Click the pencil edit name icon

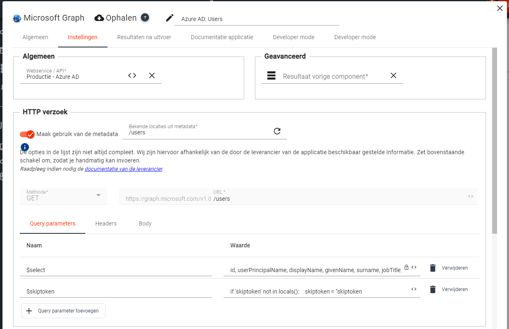(170, 18)
